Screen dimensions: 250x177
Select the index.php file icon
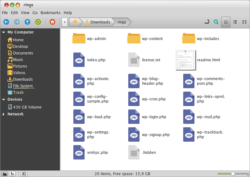(x=79, y=60)
